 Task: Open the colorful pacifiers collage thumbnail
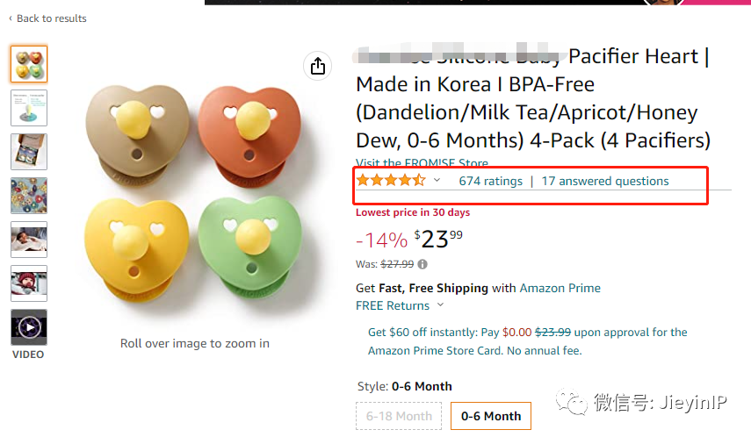click(29, 195)
